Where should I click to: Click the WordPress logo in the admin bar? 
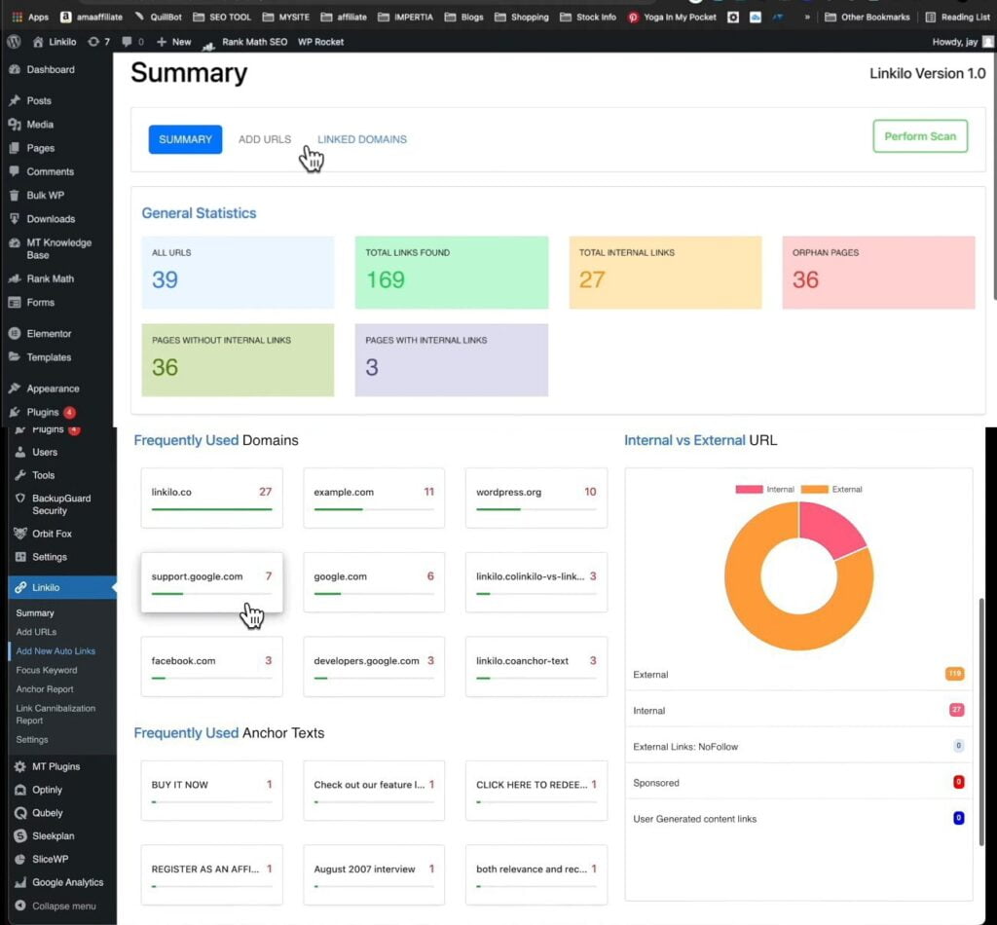pos(14,42)
